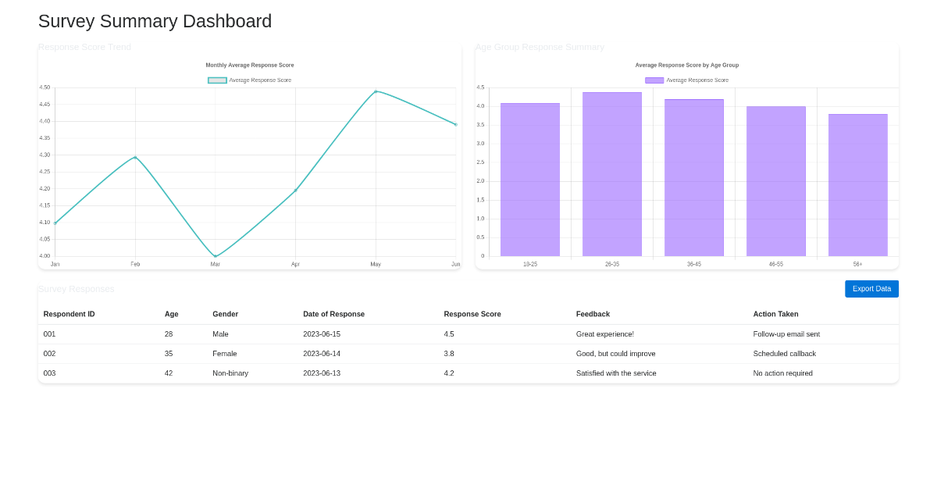Click the March low point on the line chart
The image size is (937, 492).
(215, 255)
